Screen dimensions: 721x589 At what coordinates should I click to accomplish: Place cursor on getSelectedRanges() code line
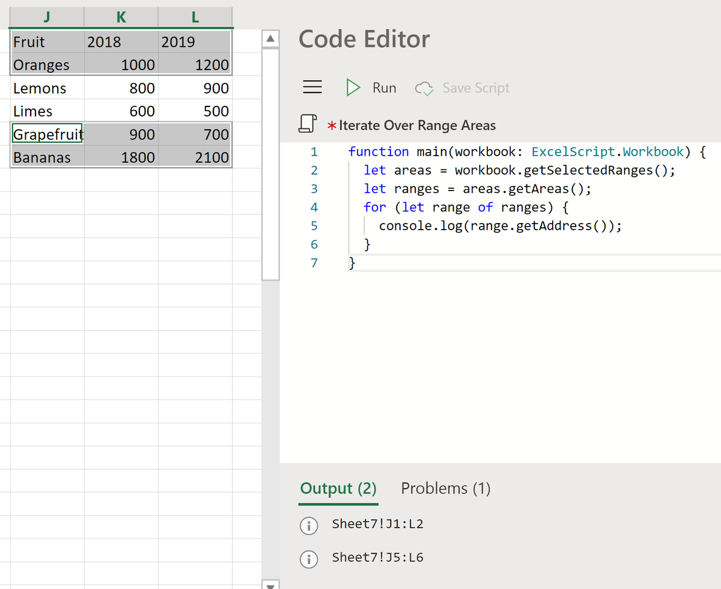tap(520, 170)
